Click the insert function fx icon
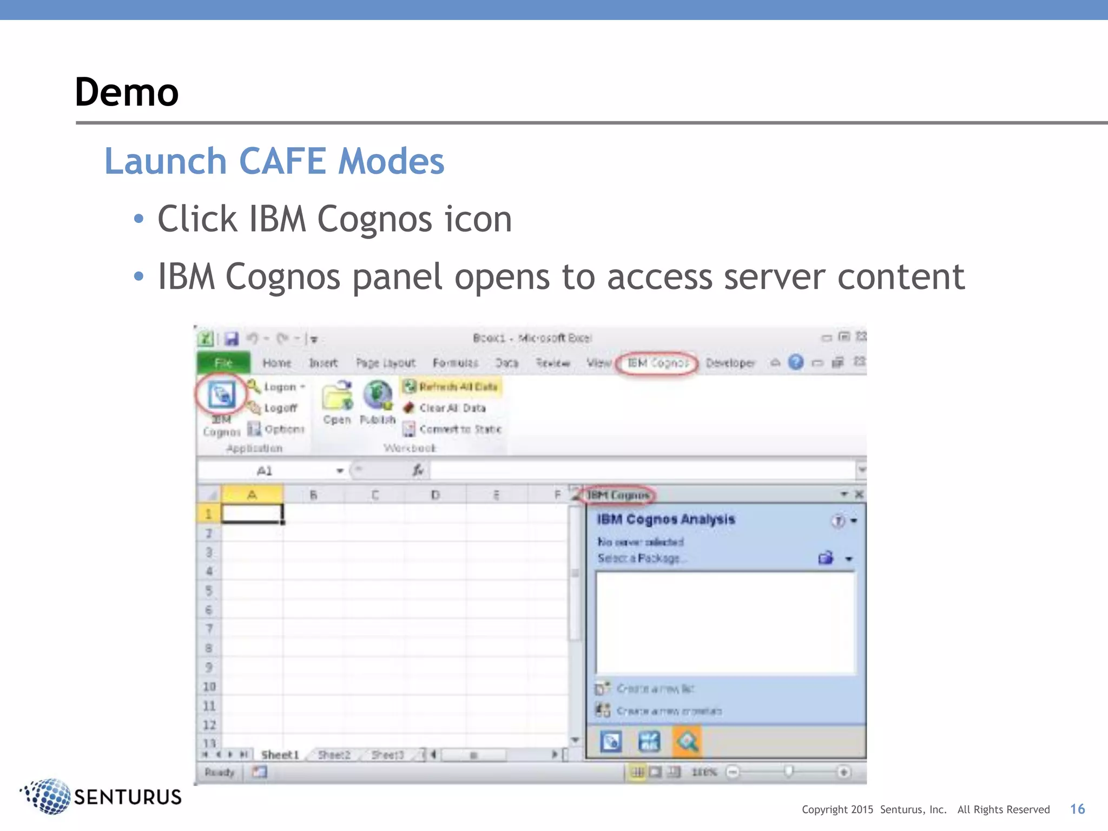 (418, 470)
